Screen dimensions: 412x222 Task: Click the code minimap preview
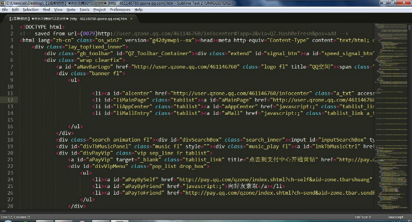[391, 115]
